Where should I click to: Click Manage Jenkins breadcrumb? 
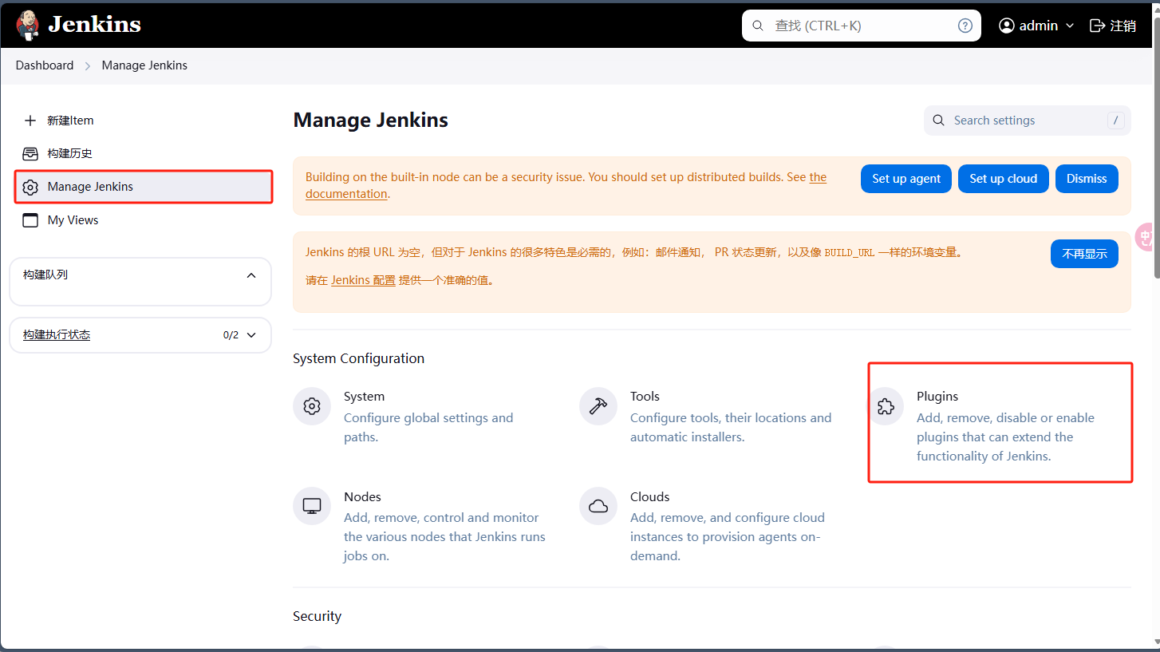click(x=144, y=65)
